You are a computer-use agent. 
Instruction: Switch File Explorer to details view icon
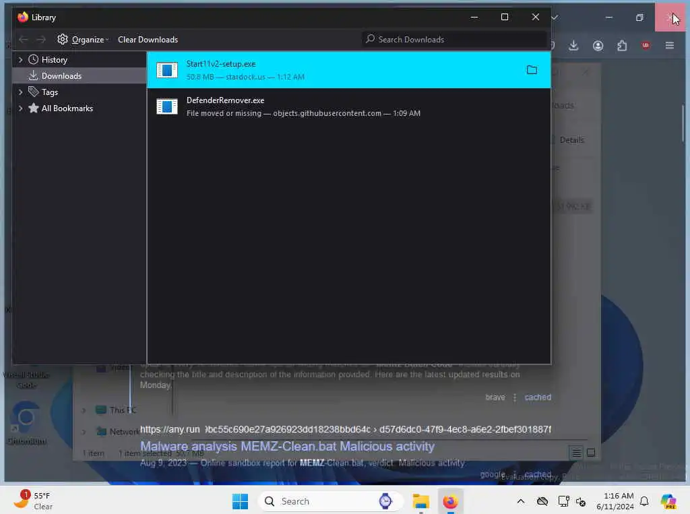coord(576,453)
